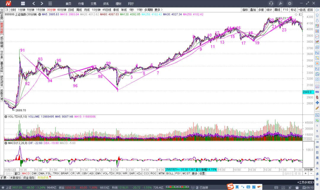The height and width of the screenshot is (190, 320).
Task: Toggle the VOL-TDX panel round button
Action: tap(6, 117)
